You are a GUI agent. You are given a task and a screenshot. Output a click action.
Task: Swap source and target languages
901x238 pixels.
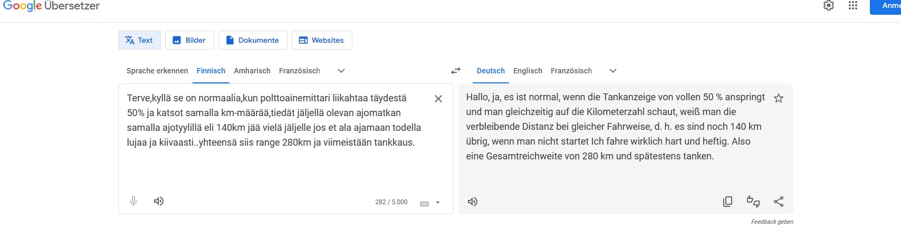(x=456, y=71)
